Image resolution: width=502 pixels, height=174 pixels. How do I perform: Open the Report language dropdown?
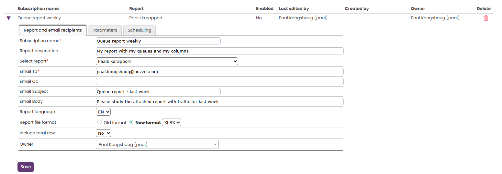click(x=103, y=112)
